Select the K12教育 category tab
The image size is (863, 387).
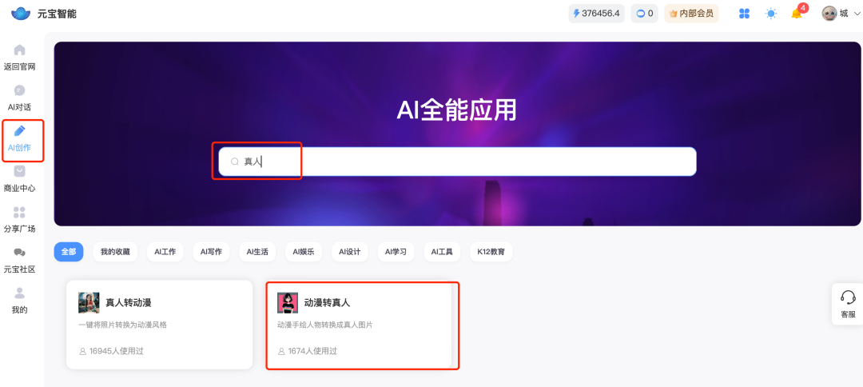click(491, 252)
